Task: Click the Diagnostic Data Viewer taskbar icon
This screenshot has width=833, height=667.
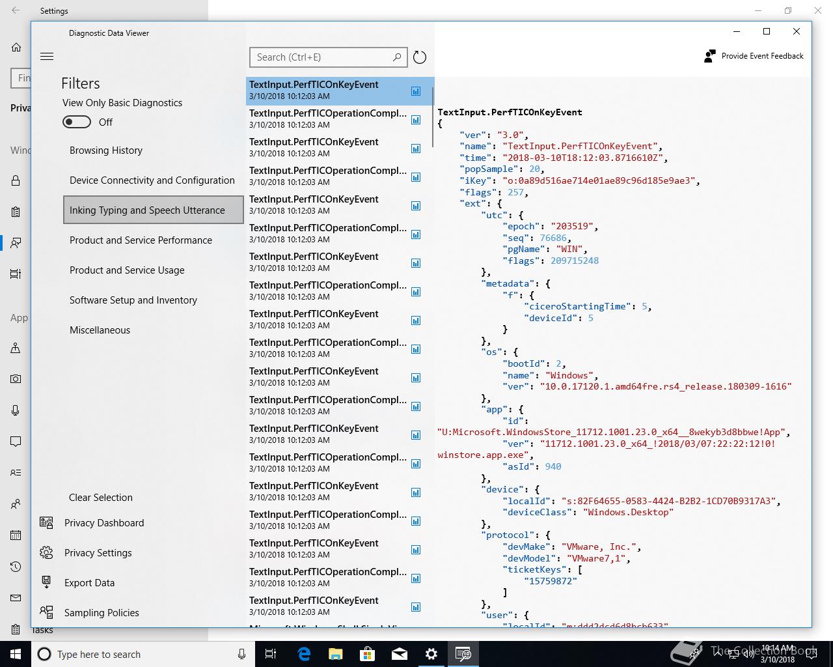Action: (x=463, y=654)
